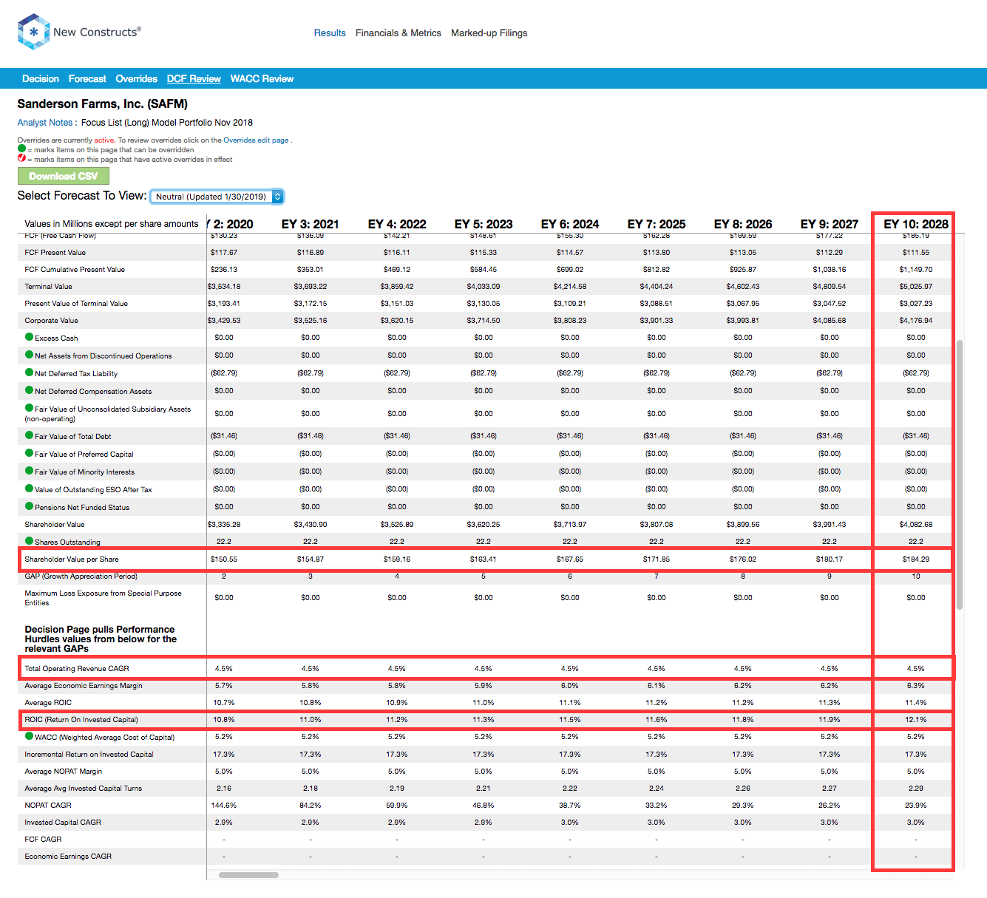This screenshot has height=898, width=987.
Task: Click the ROIC (Return On Invested Capital) row label
Action: click(81, 720)
